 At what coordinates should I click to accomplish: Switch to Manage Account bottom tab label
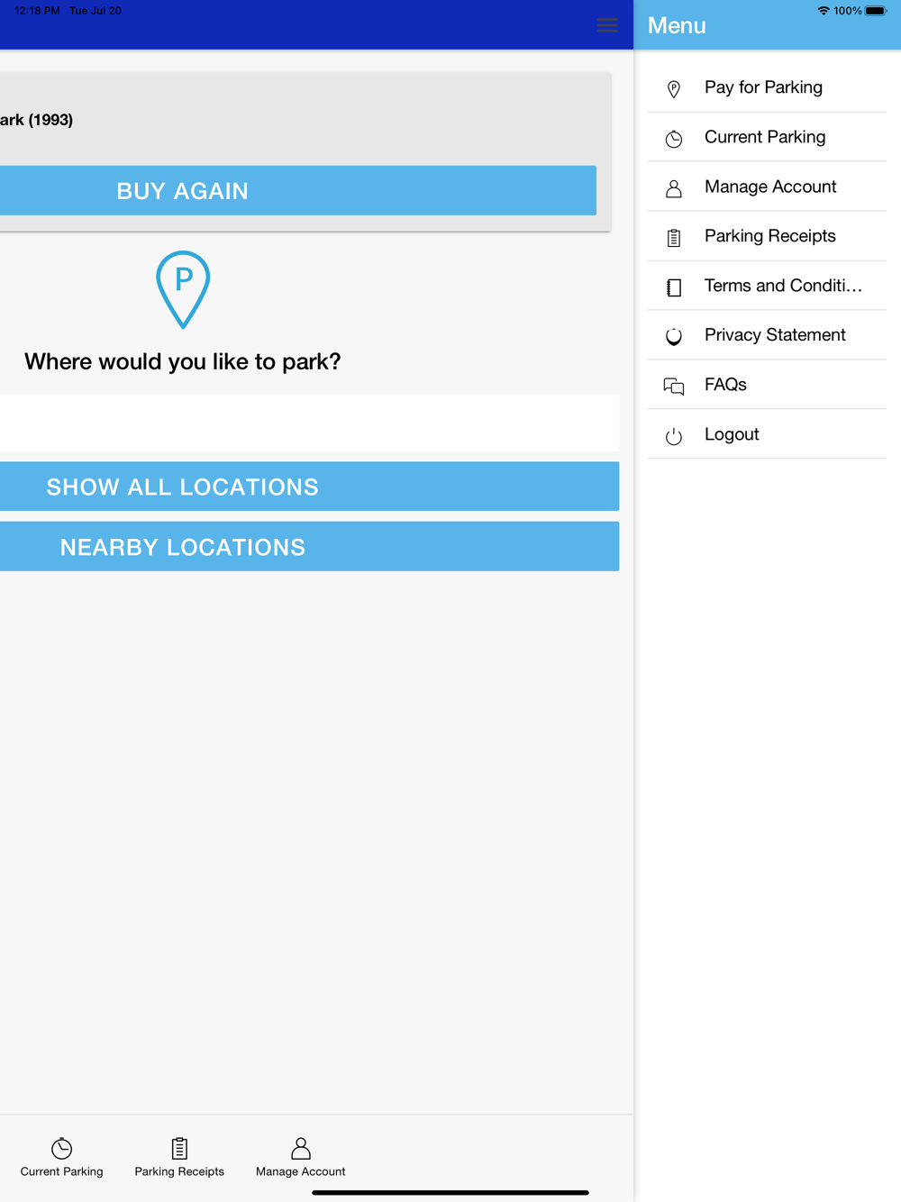click(x=301, y=1171)
